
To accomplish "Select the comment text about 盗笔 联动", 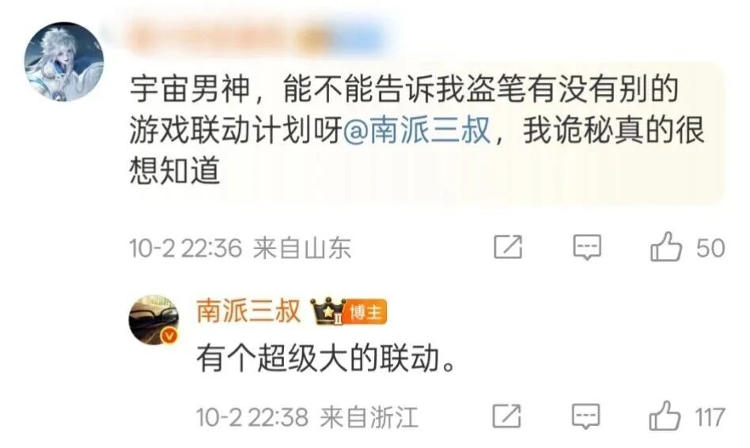I will coord(417,130).
